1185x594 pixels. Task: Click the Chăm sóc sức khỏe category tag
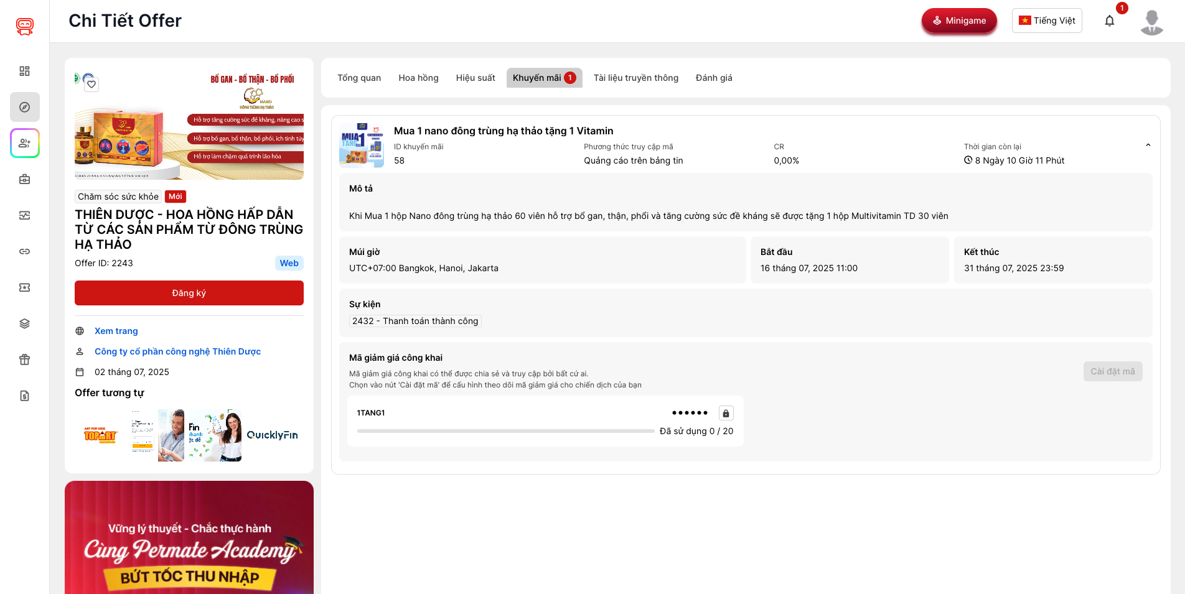[x=118, y=197]
